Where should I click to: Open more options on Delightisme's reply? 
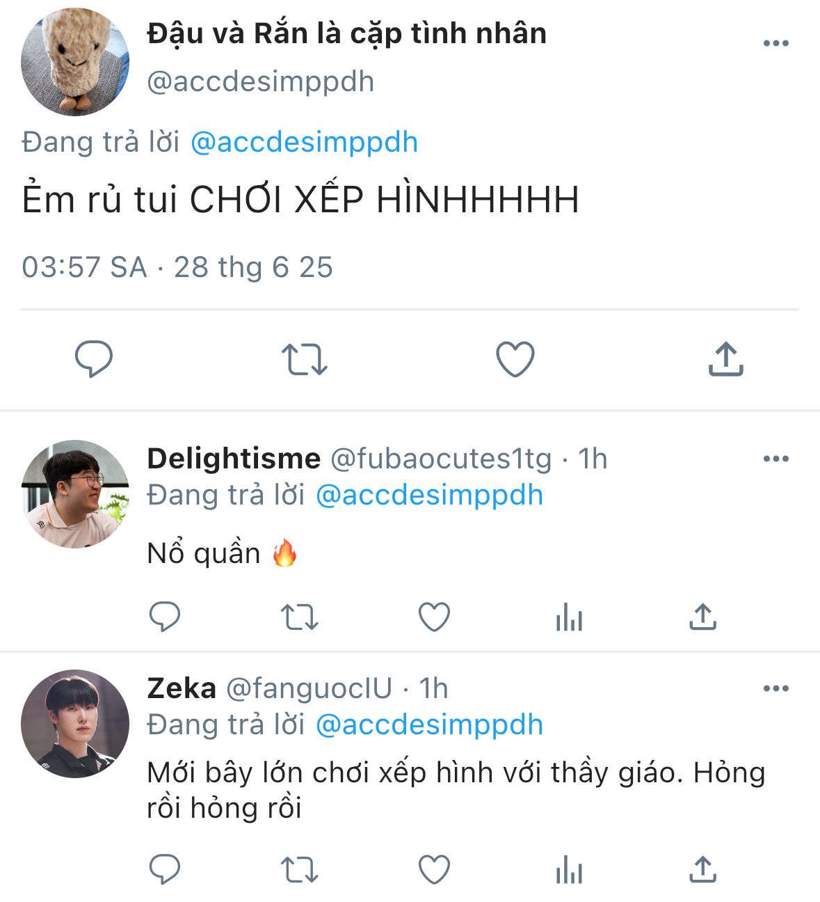pos(775,459)
